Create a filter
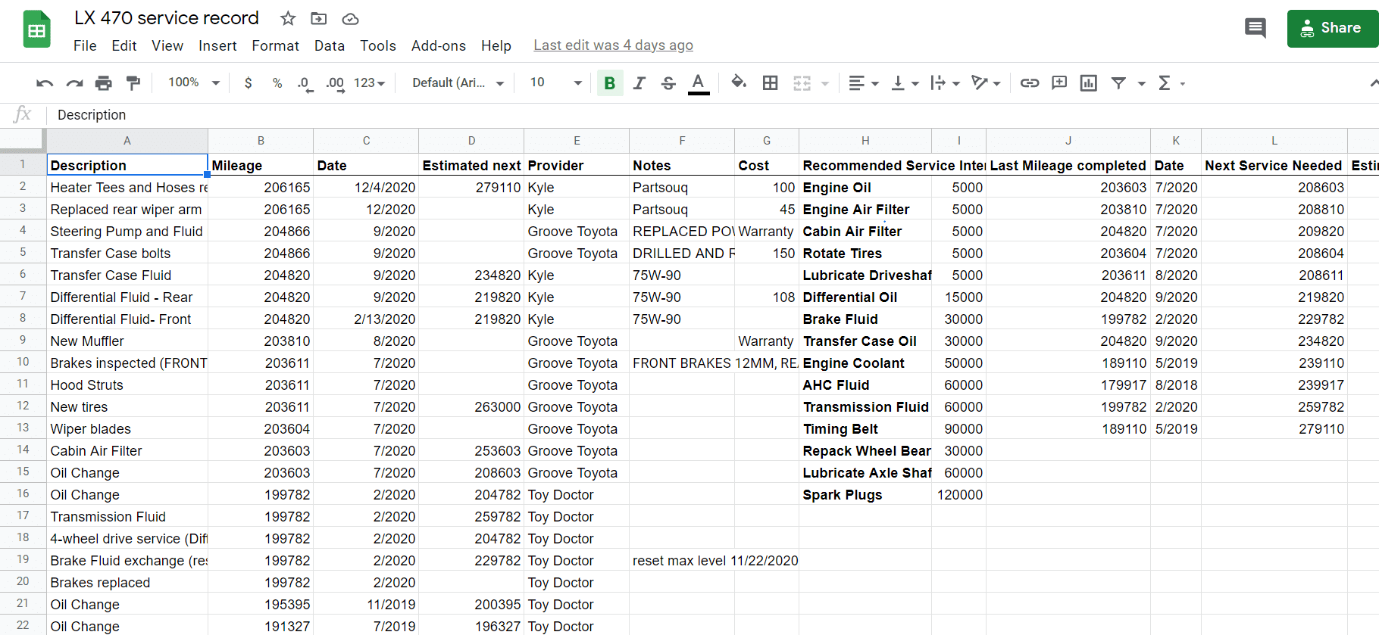The height and width of the screenshot is (635, 1379). (x=1118, y=83)
